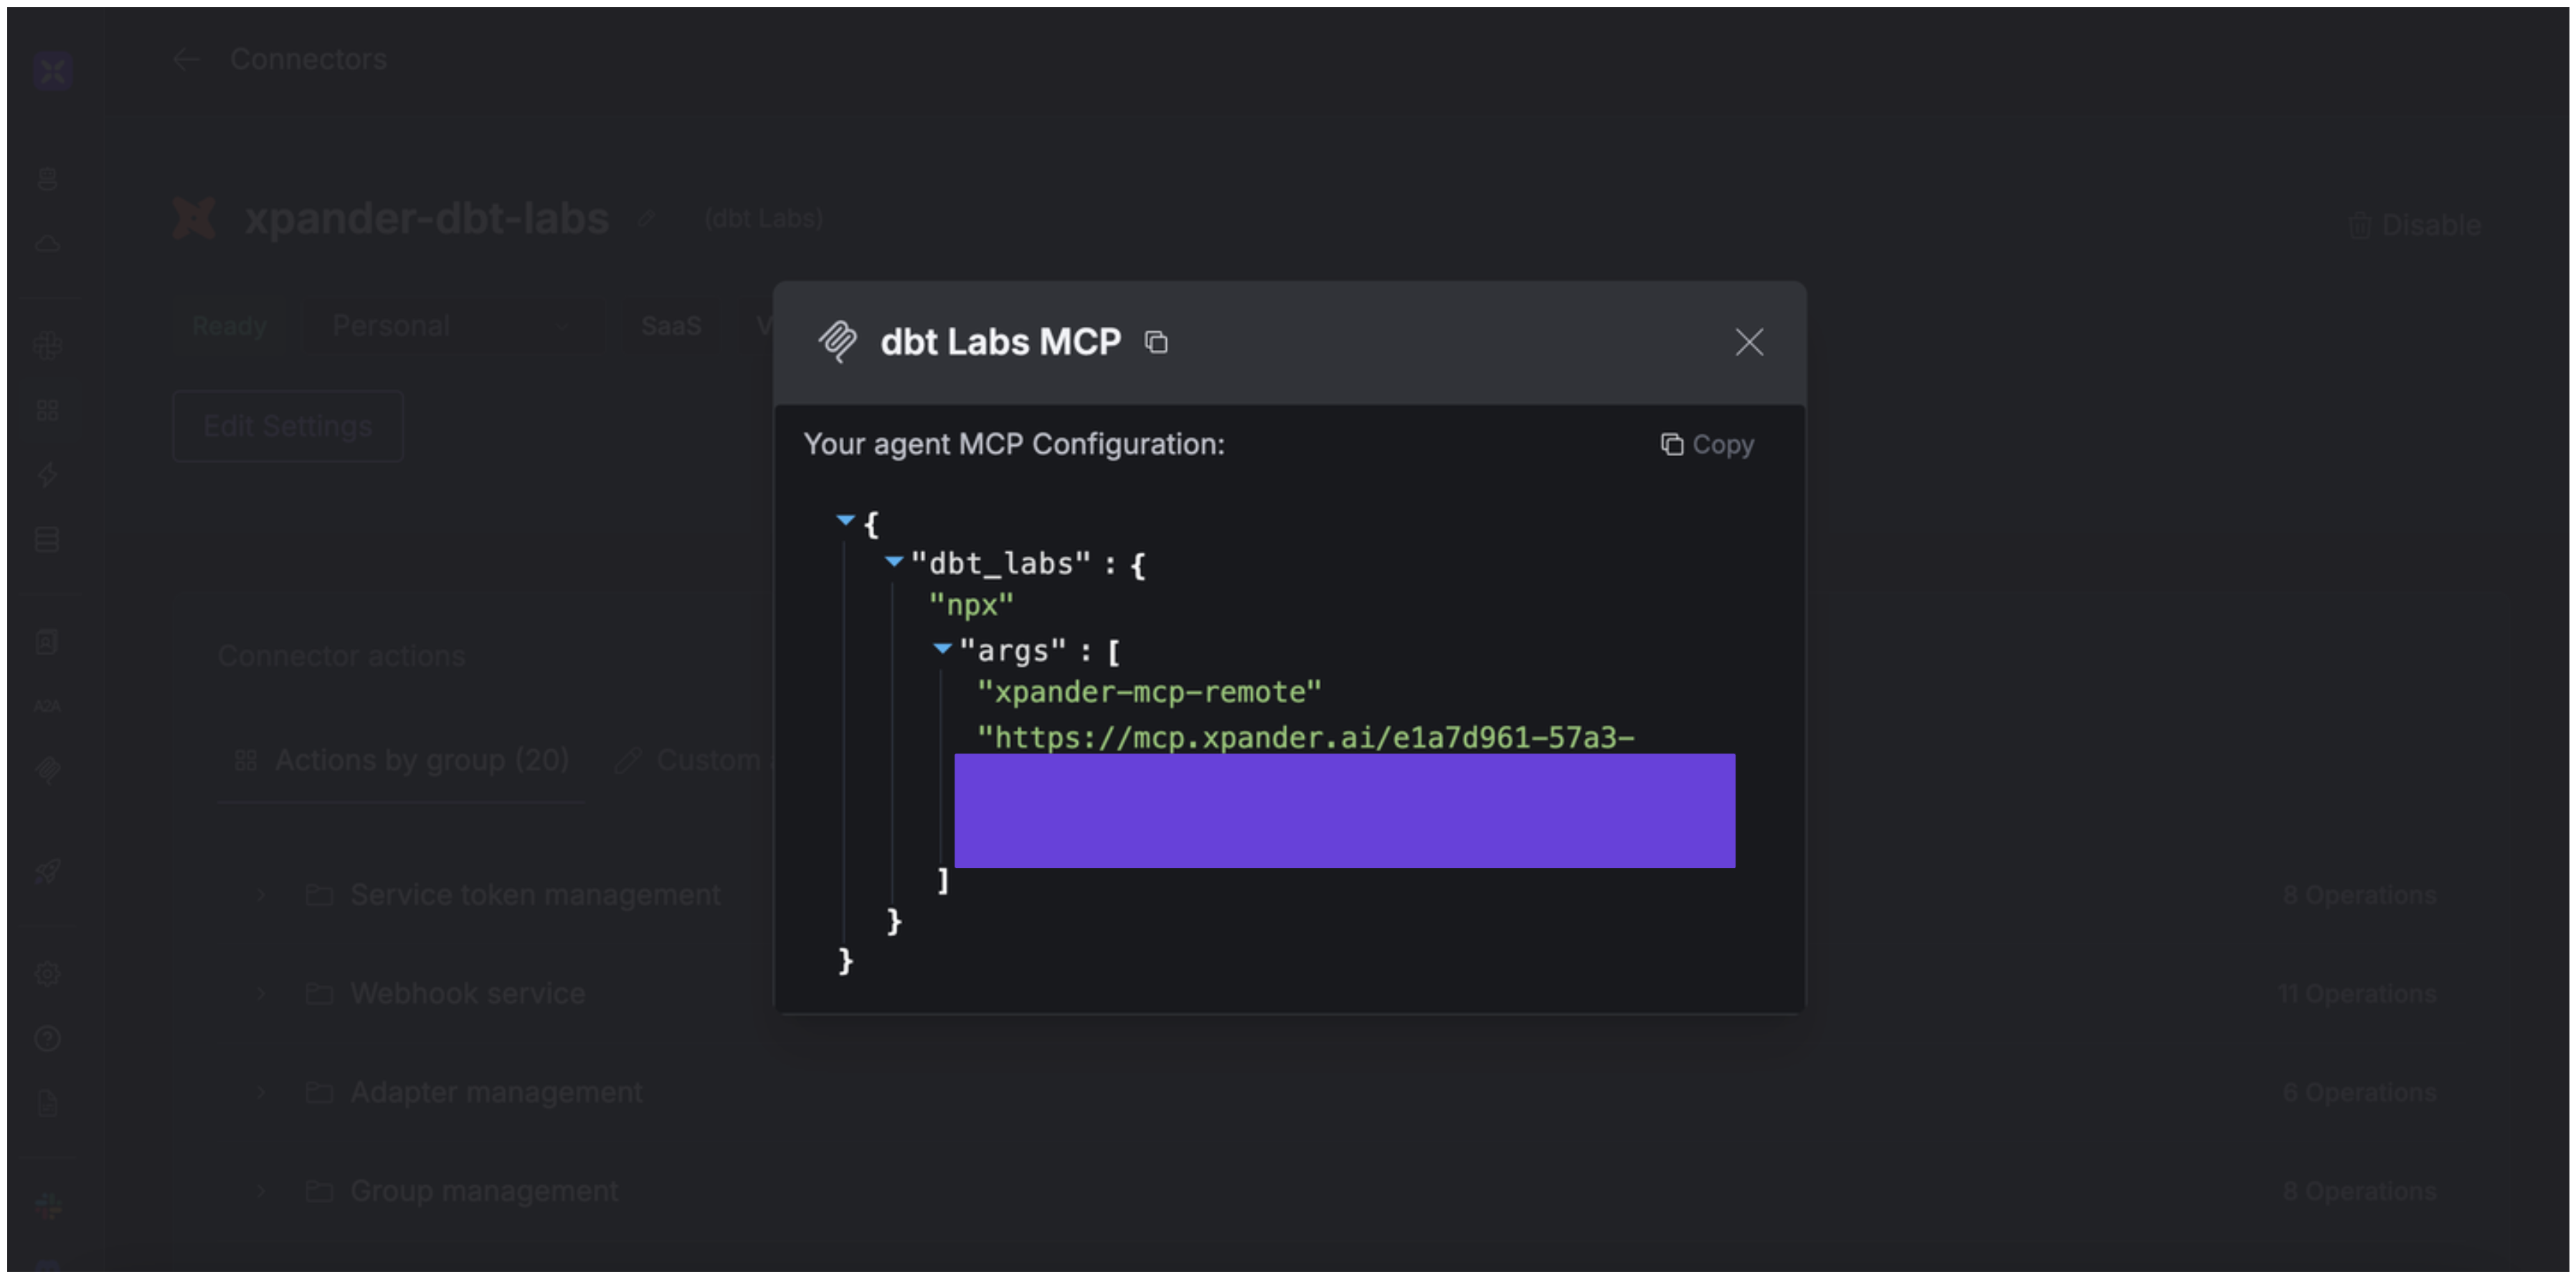This screenshot has height=1279, width=2576.
Task: Open the settings gear in sidebar
Action: [x=47, y=973]
